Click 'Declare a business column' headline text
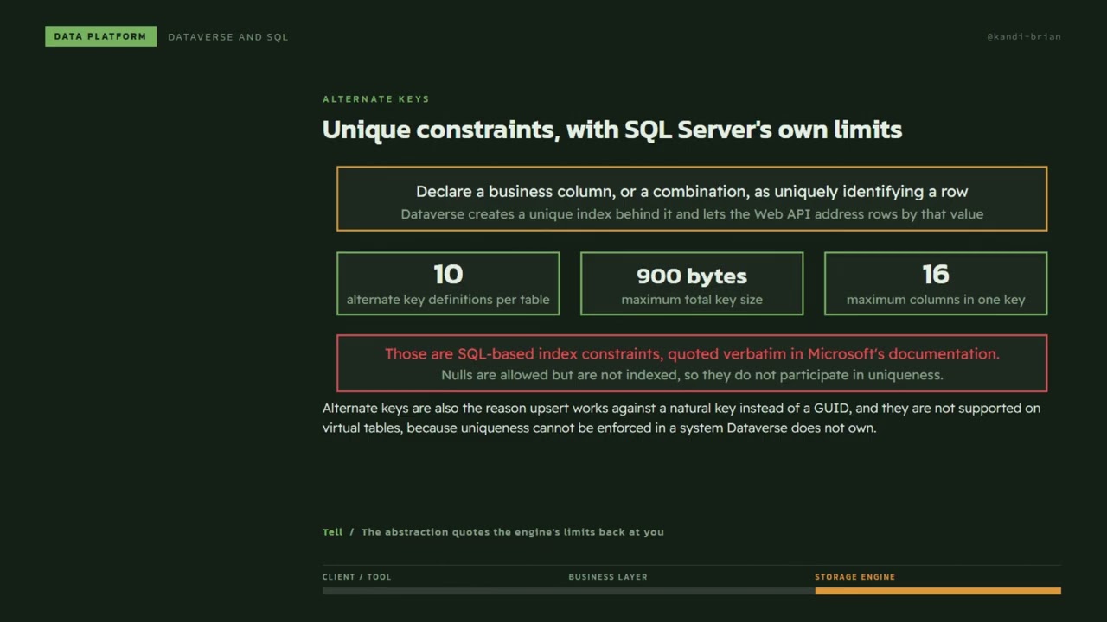 [692, 192]
